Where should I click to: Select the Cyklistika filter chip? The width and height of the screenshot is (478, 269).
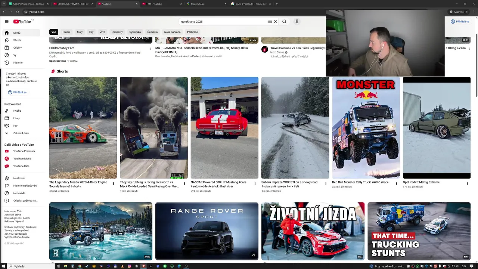click(x=135, y=32)
